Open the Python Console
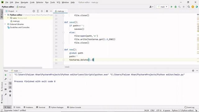The image size is (199, 112). pos(74,107)
